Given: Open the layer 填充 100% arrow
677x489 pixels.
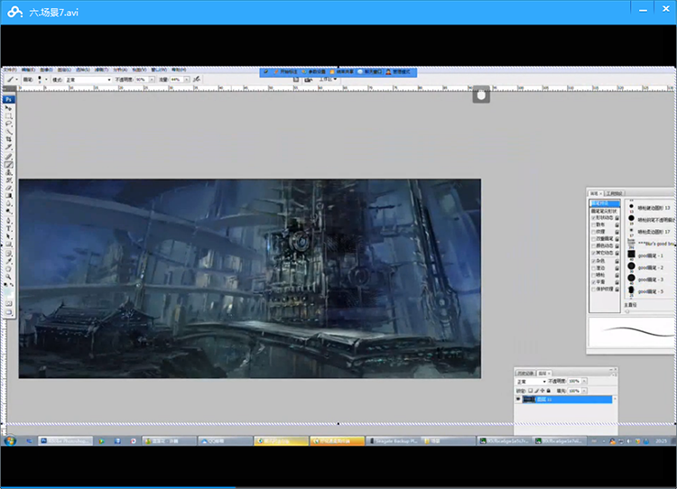Looking at the screenshot, I should click(x=584, y=391).
